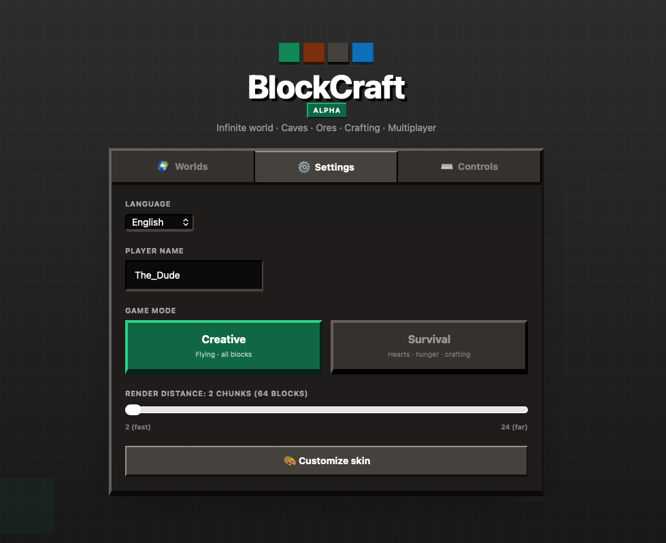Click the blue block in logo
Viewport: 666px width, 543px height.
click(x=363, y=52)
